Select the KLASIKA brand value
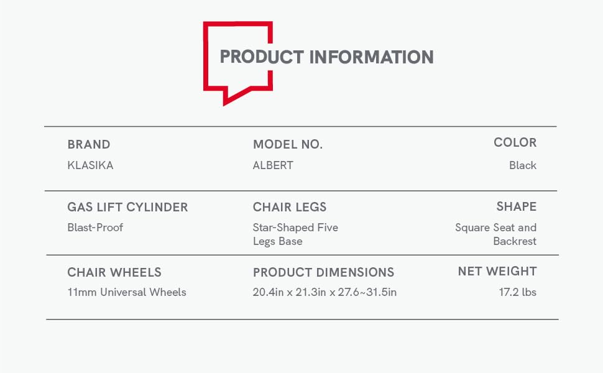The image size is (603, 373). [x=90, y=165]
